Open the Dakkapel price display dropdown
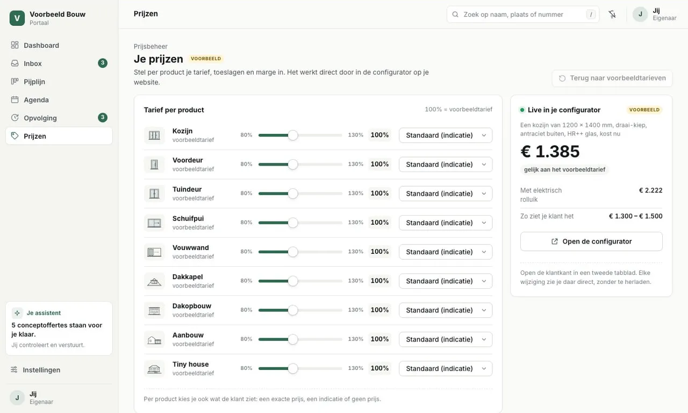The height and width of the screenshot is (413, 688). [x=446, y=281]
